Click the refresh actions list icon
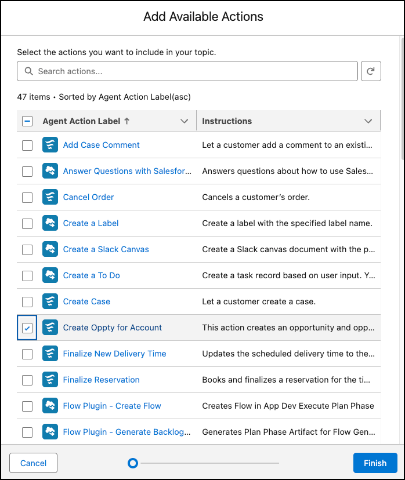405x480 pixels. [371, 71]
